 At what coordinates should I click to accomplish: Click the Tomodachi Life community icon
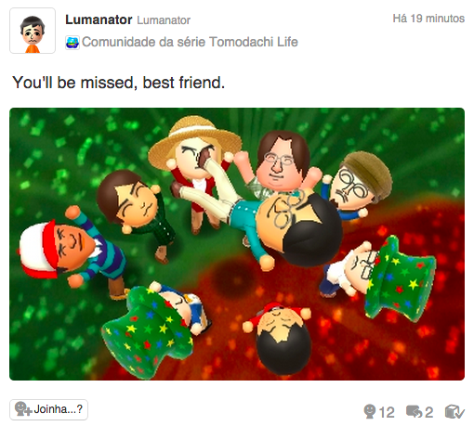click(72, 43)
